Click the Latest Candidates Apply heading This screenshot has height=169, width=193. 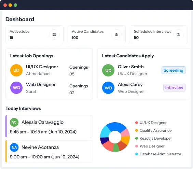(x=128, y=56)
